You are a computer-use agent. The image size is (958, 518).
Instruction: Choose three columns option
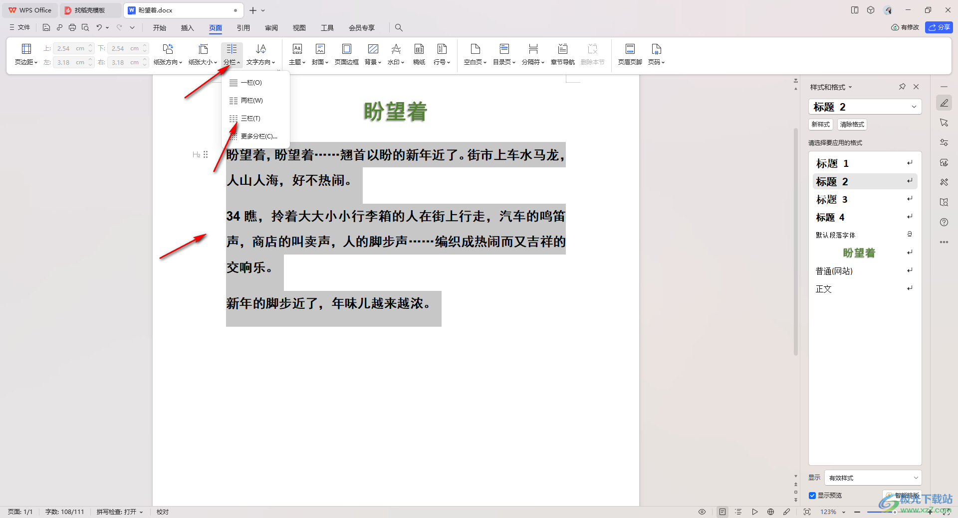255,119
